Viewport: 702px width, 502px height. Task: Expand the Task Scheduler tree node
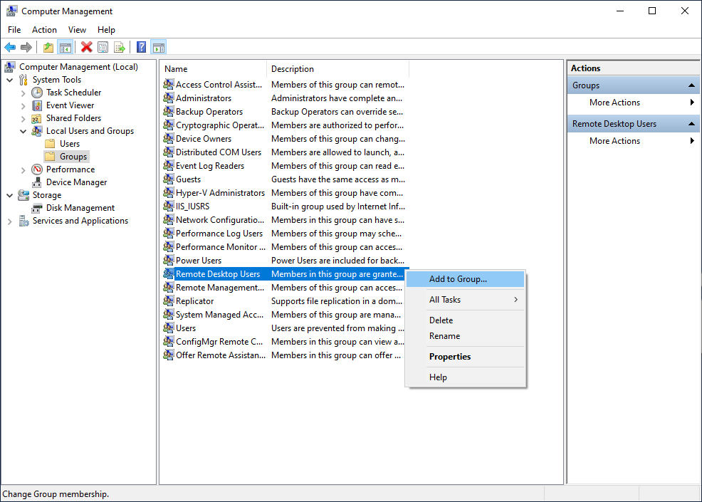click(23, 93)
